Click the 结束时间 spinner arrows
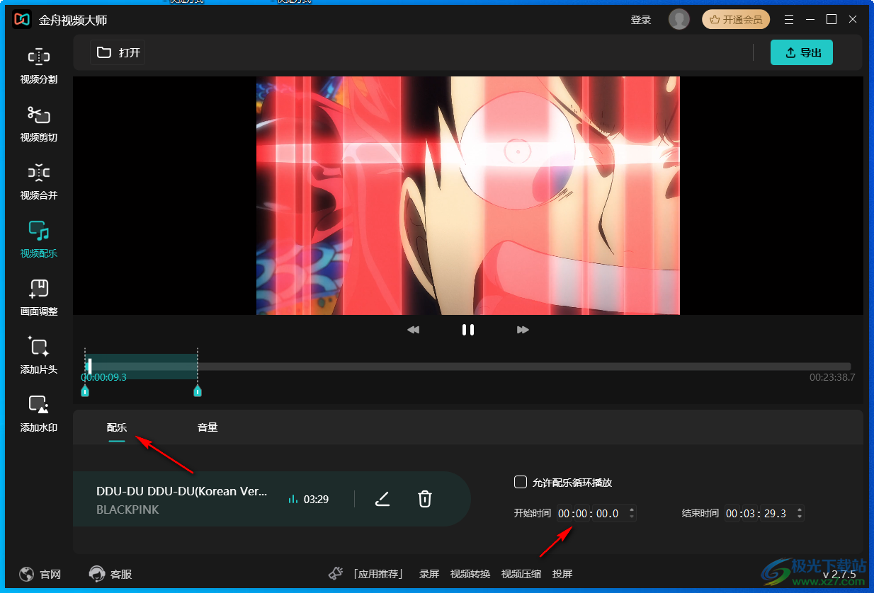This screenshot has width=874, height=593. (x=800, y=514)
